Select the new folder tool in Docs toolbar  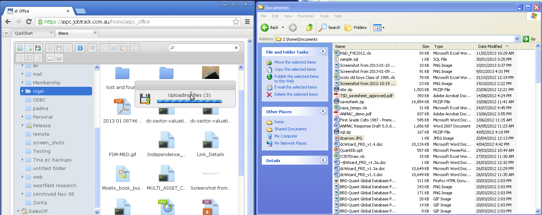tap(20, 48)
